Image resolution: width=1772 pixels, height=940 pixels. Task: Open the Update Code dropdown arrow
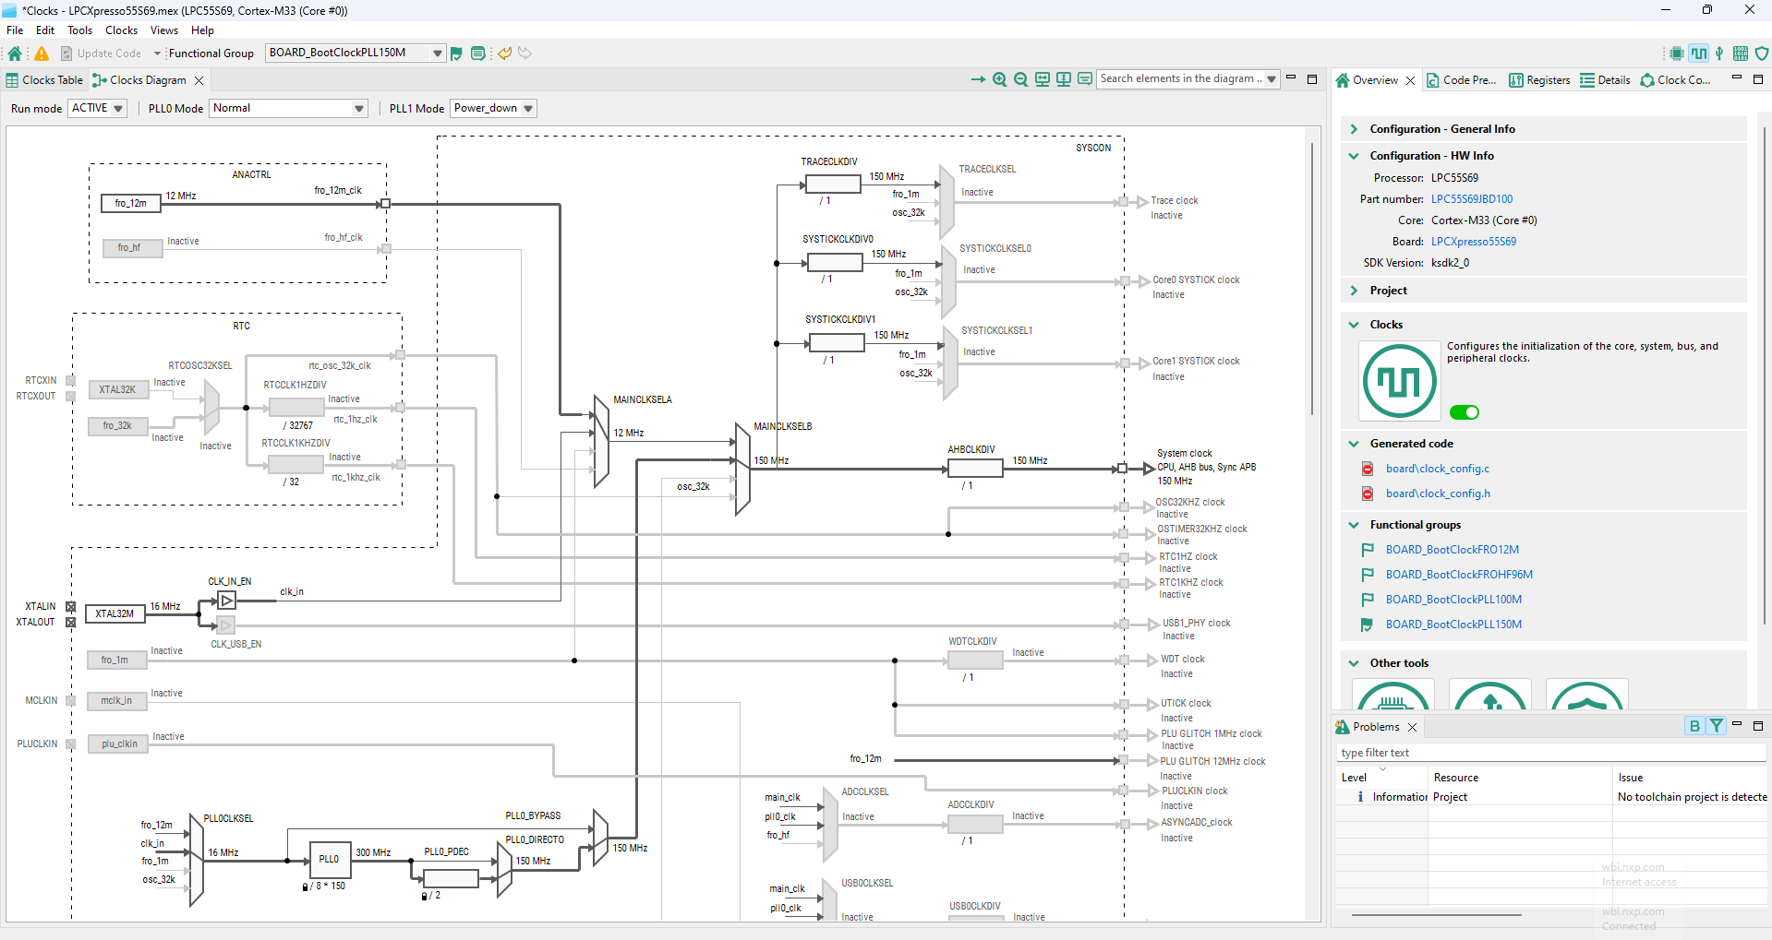(x=157, y=54)
